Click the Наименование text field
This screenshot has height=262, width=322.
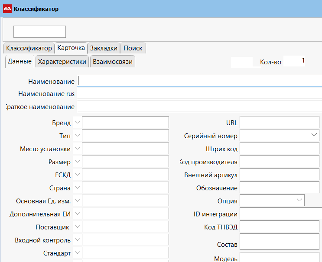(x=199, y=81)
